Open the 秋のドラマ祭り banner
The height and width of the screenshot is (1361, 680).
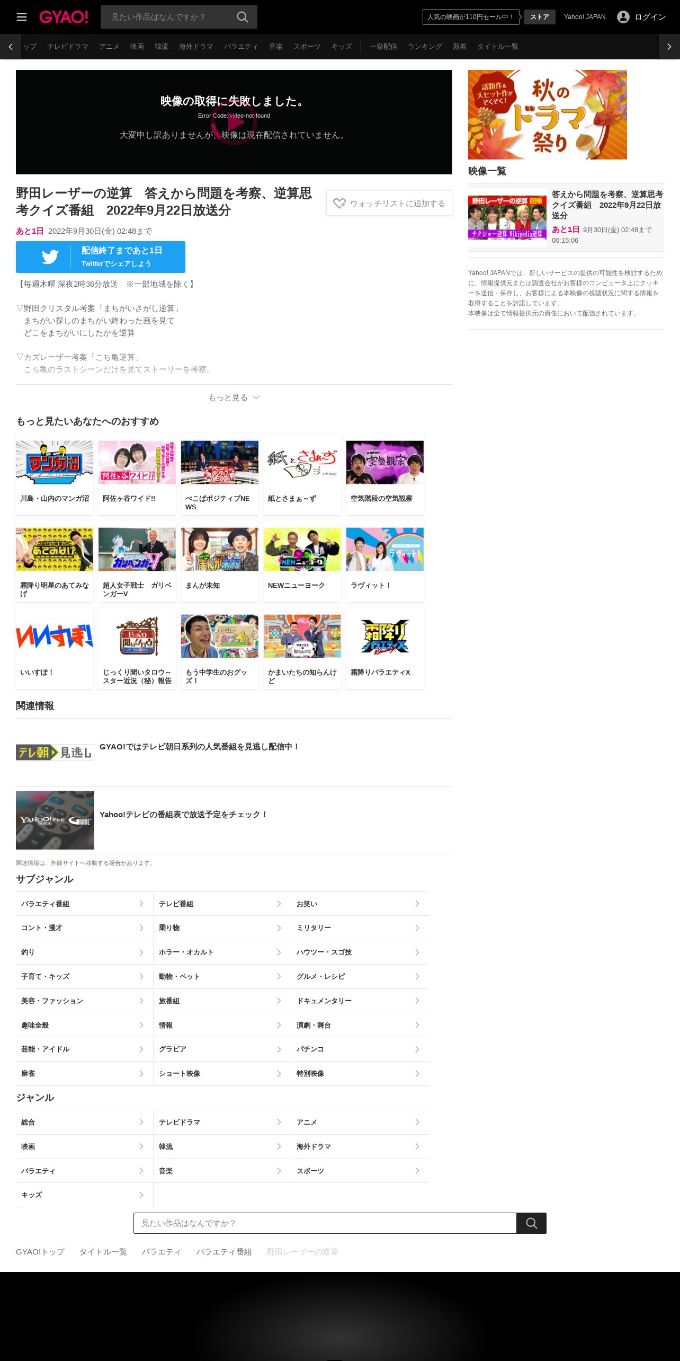click(x=548, y=114)
